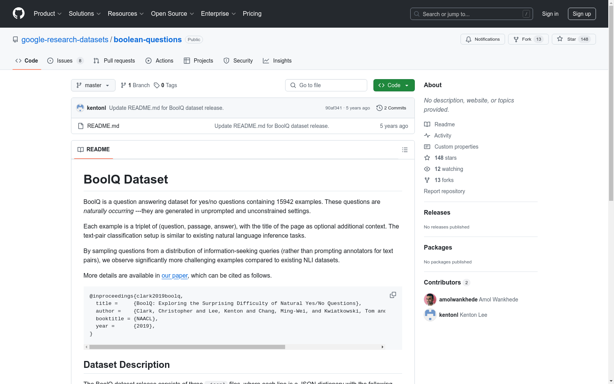This screenshot has width=614, height=384.
Task: Open the README outline list icon
Action: click(404, 150)
